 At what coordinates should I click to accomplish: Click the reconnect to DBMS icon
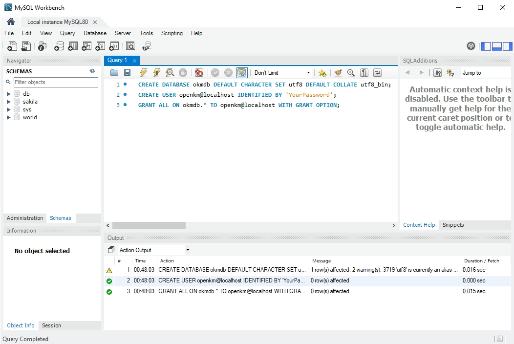(x=147, y=46)
